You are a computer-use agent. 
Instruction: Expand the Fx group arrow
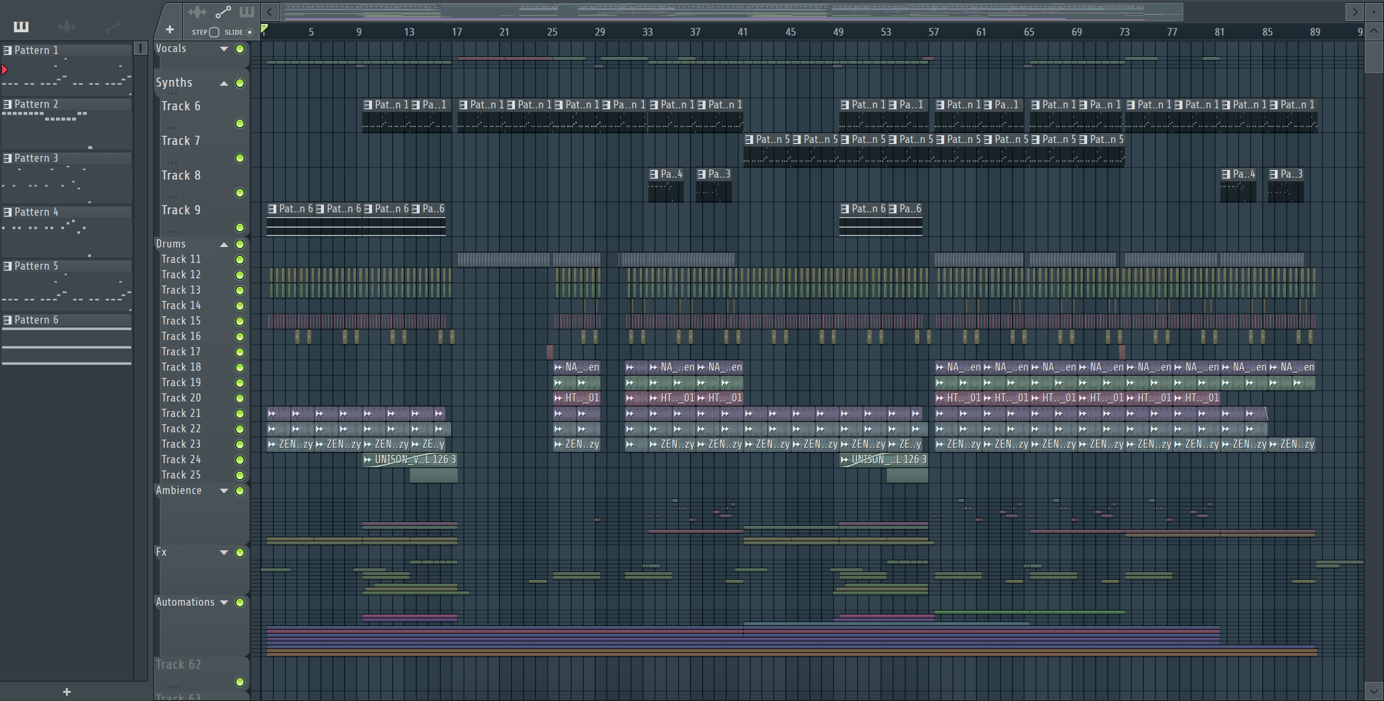[224, 553]
